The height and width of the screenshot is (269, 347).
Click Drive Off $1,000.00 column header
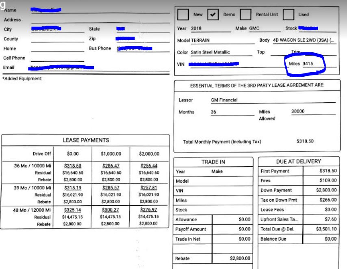point(111,154)
